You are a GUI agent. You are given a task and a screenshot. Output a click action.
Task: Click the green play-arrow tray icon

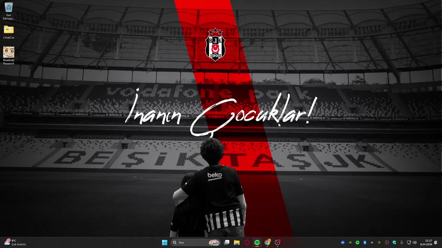(379, 242)
